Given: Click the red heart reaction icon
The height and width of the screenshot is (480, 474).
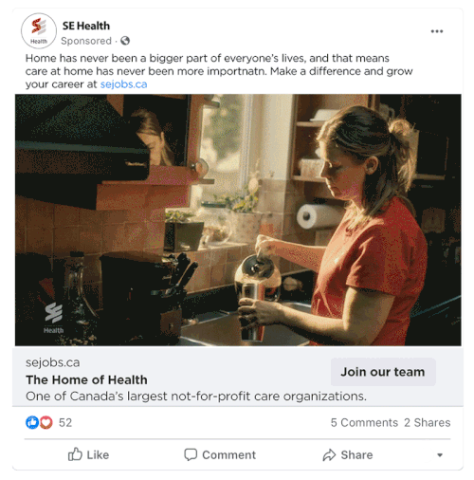Looking at the screenshot, I should pos(46,422).
